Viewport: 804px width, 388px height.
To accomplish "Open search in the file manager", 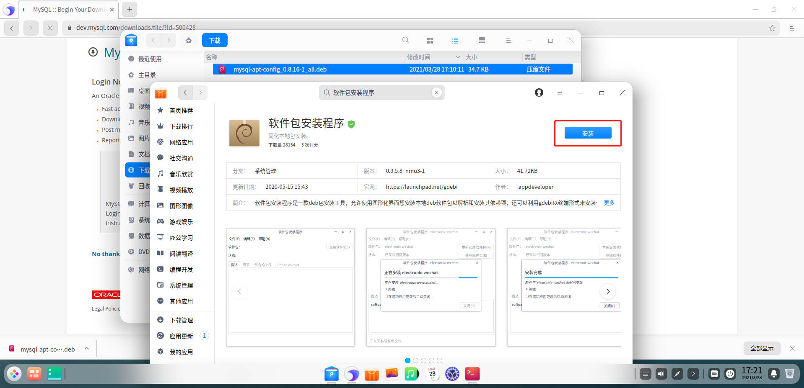I will (405, 40).
